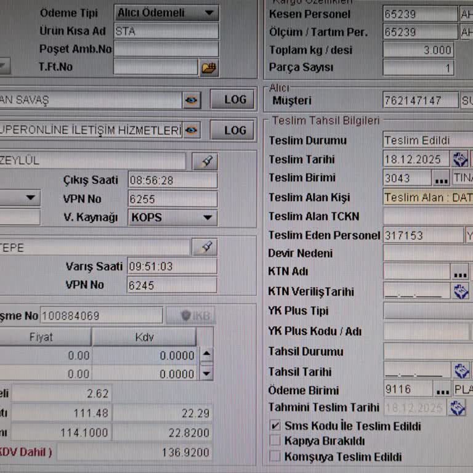This screenshot has height=473, width=473.
Task: Click the KTN Adı input field
Action: (416, 272)
